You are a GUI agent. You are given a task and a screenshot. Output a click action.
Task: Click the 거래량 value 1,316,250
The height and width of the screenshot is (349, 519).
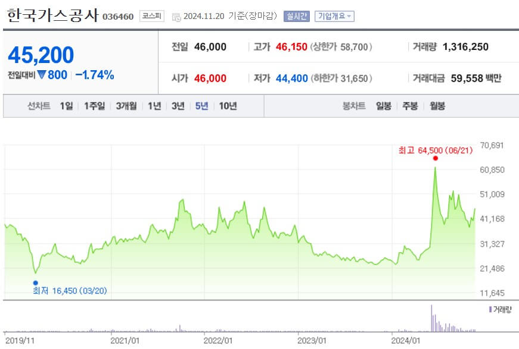(465, 47)
